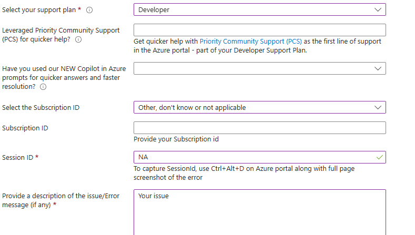Click green checkmark in Session ID field
Screen dimensions: 415x235
coord(380,157)
